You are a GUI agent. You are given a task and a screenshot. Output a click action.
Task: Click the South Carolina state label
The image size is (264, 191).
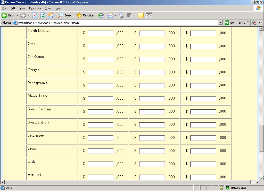tap(39, 109)
